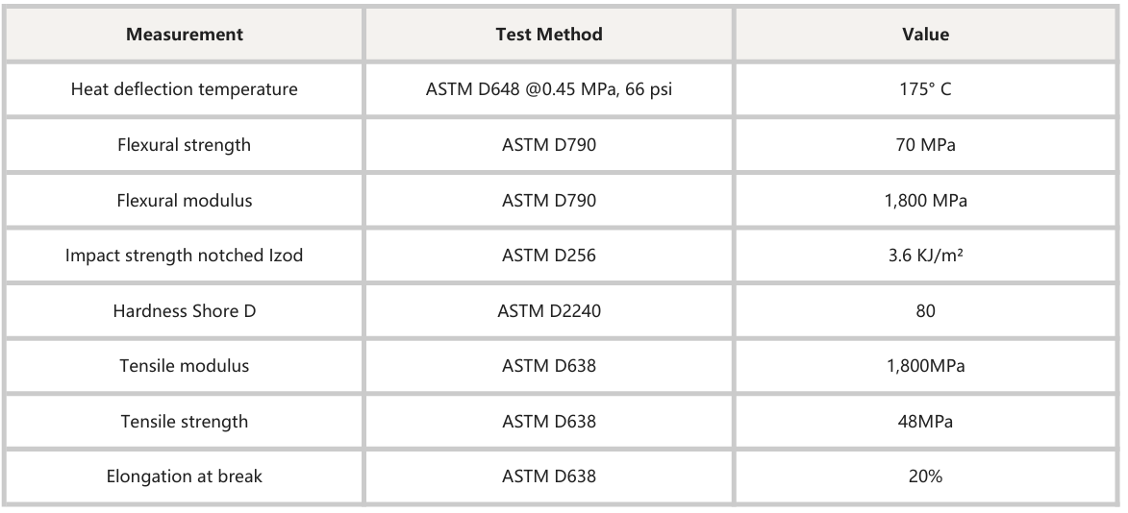The width and height of the screenshot is (1128, 513).
Task: Click the 3.6 KJ/m² value
Action: [x=925, y=256]
